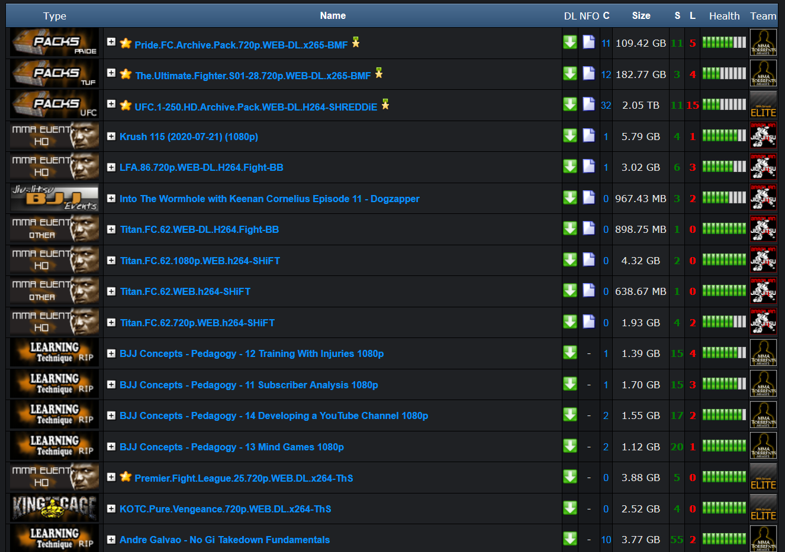The image size is (785, 552).
Task: Open LFA.86.720p.WEB-DL.H264.Fight-BB link
Action: pos(201,167)
